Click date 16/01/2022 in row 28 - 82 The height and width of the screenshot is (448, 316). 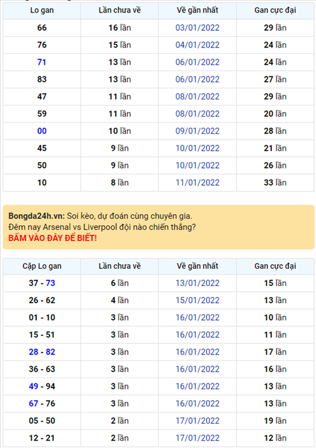pyautogui.click(x=197, y=352)
